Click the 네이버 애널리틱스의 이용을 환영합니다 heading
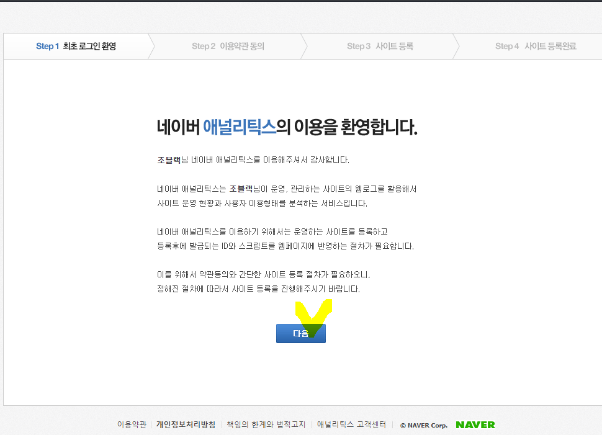 click(287, 127)
